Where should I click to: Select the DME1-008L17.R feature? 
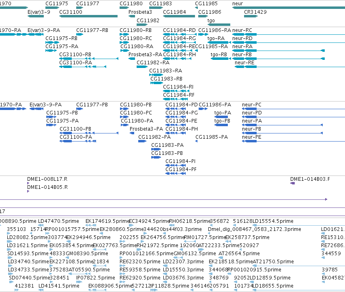pos(28,183)
